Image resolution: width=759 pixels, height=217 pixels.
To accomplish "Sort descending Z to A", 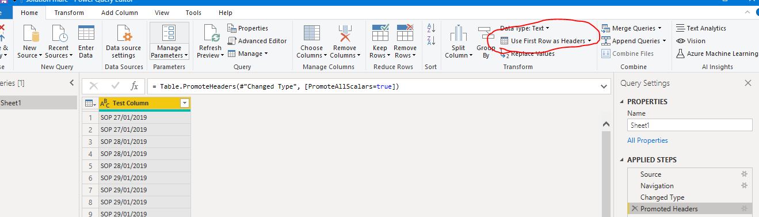I will [x=431, y=40].
